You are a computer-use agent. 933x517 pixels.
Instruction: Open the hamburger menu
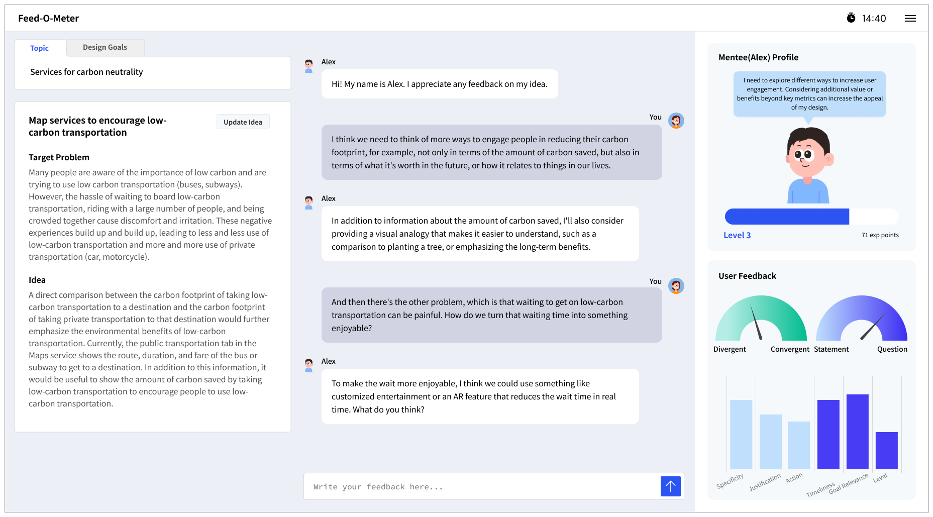(x=910, y=18)
